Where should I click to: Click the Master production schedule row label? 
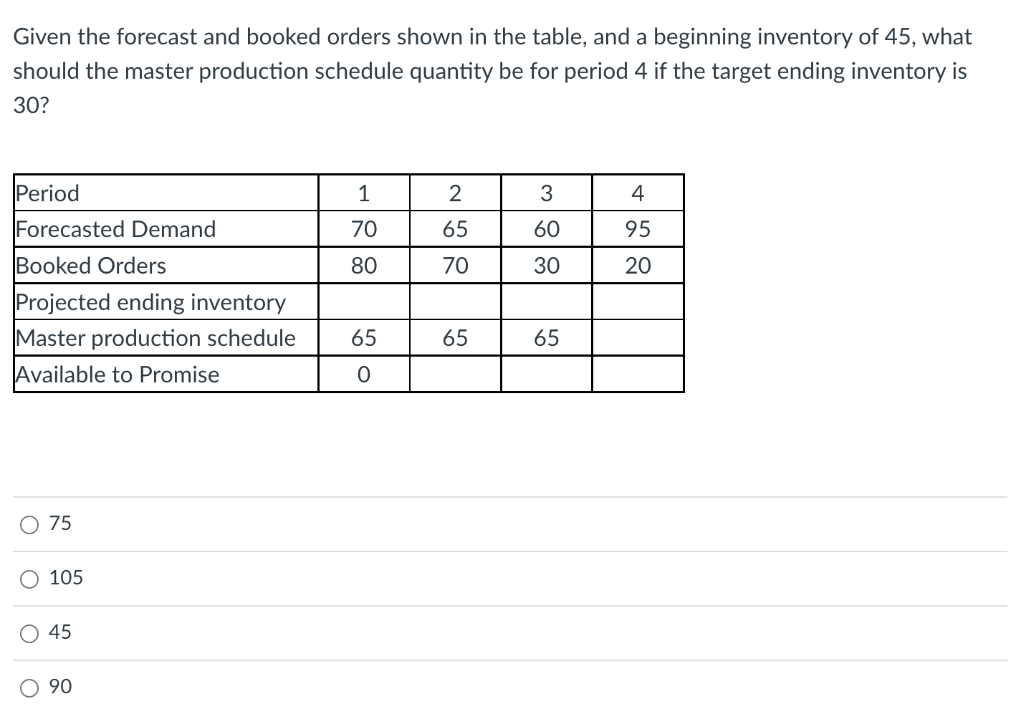155,337
